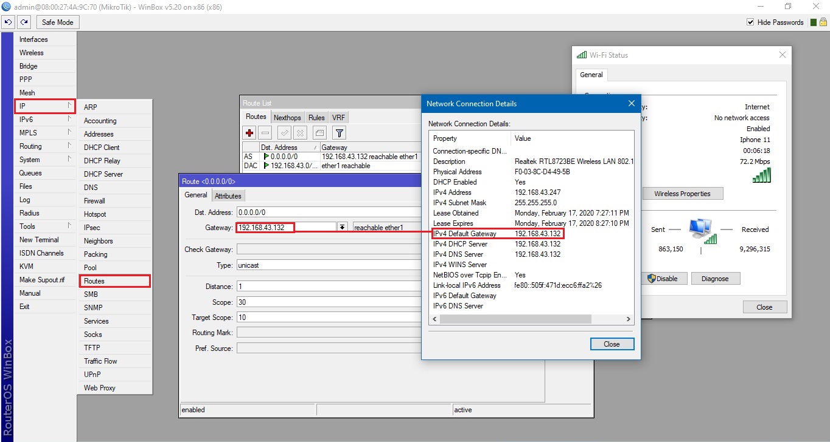Open Wireless from the sidebar
830x442 pixels.
point(46,53)
